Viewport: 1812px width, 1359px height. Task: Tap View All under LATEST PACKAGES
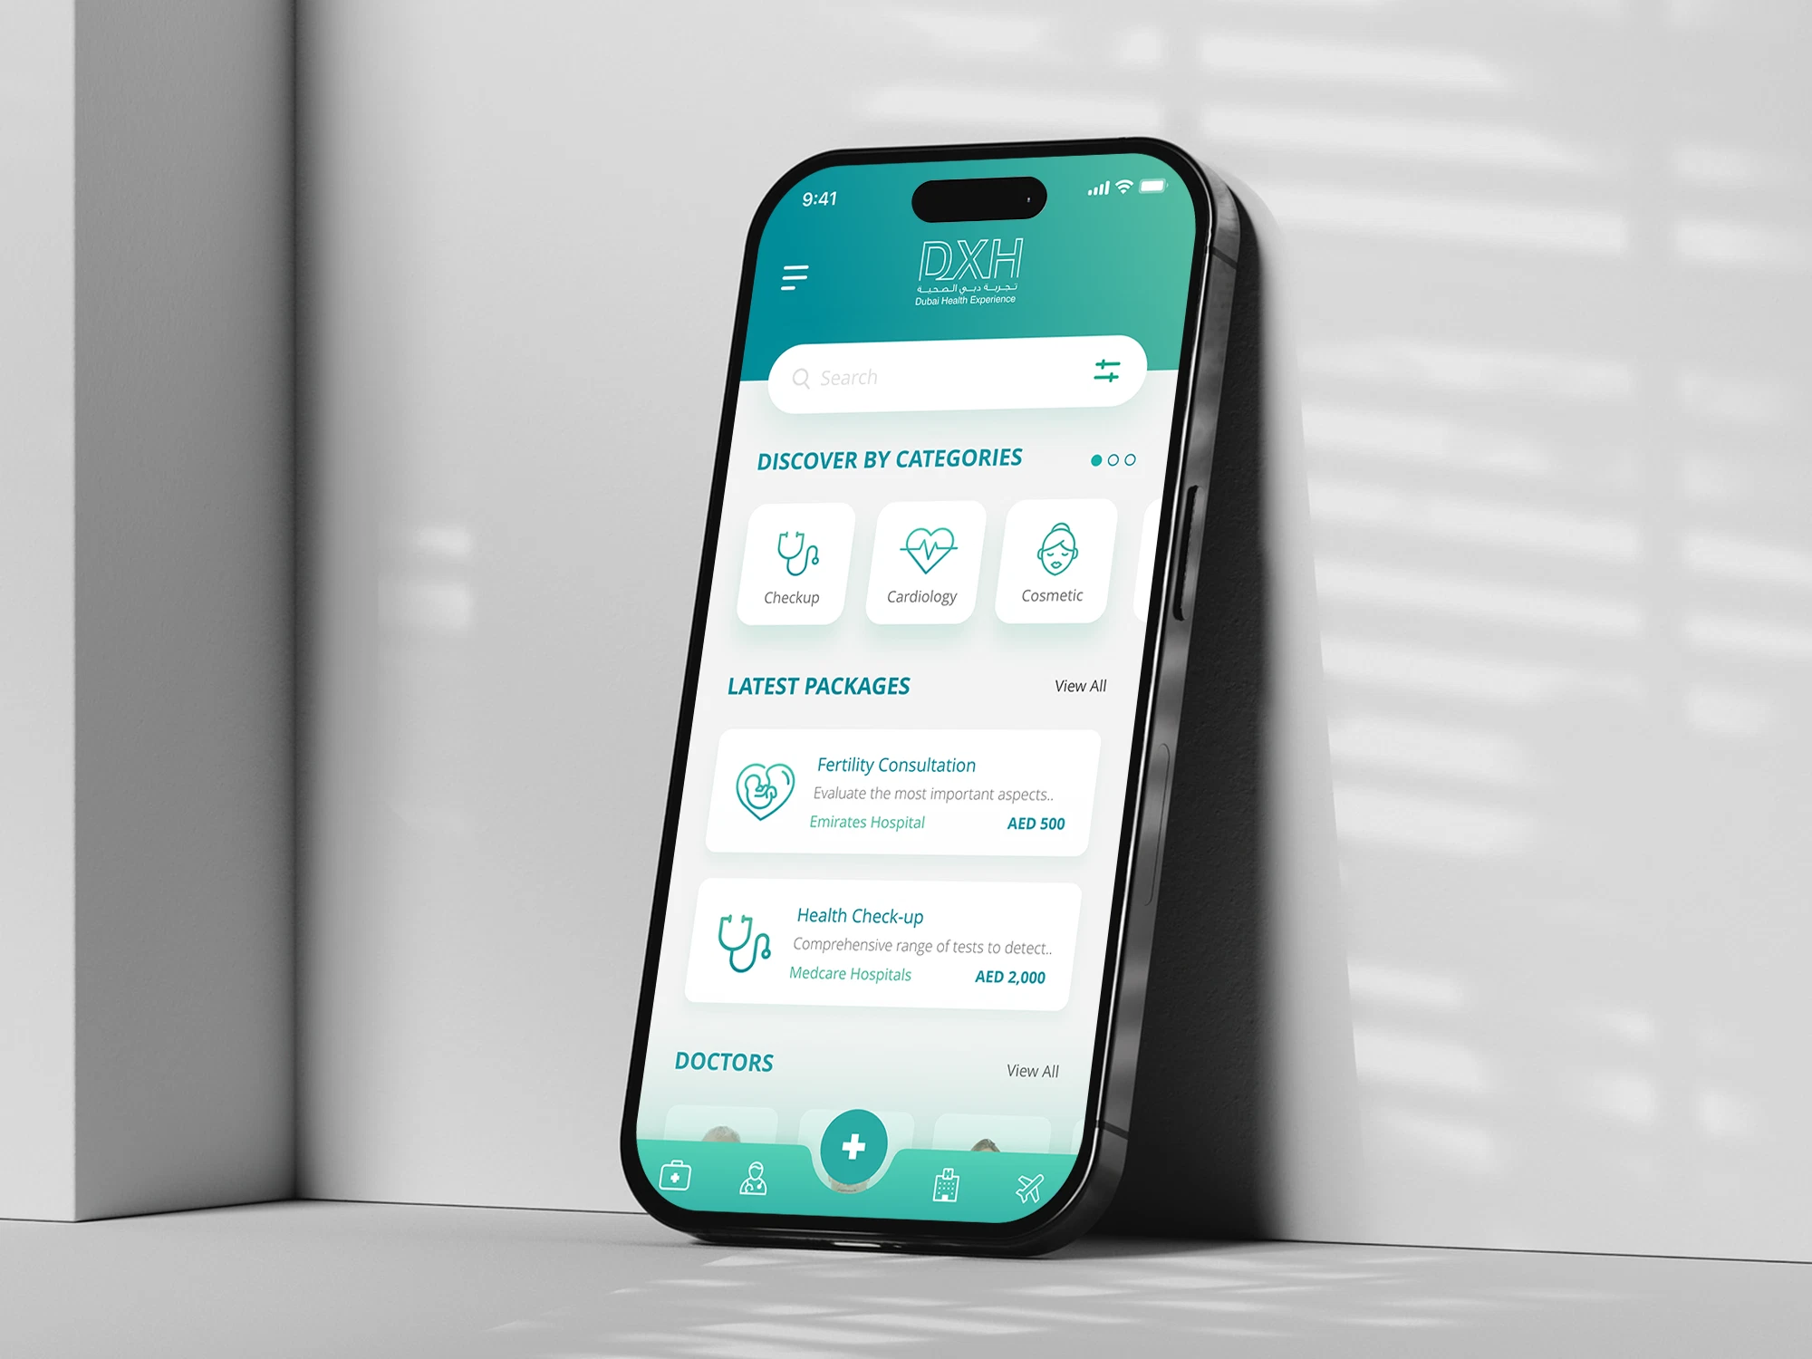(1079, 687)
